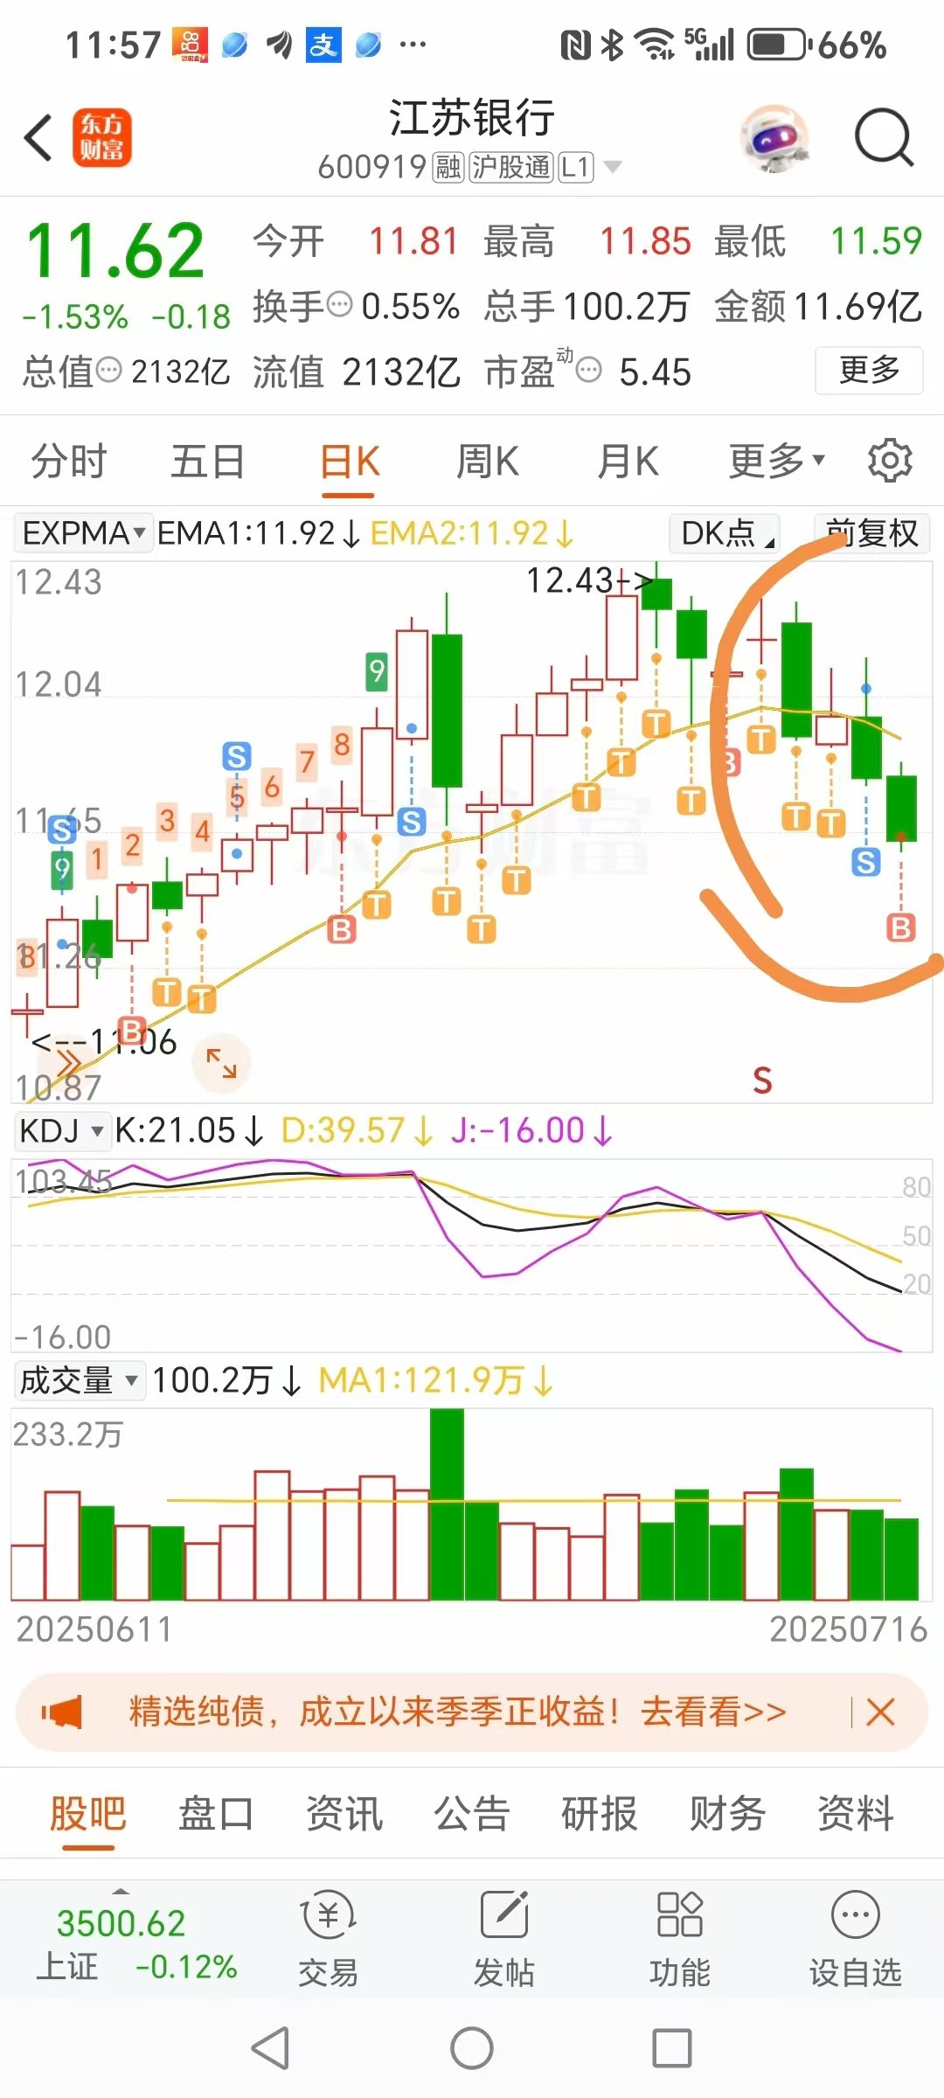This screenshot has width=944, height=2098.
Task: Tap Android back navigation button
Action: pos(270,2048)
